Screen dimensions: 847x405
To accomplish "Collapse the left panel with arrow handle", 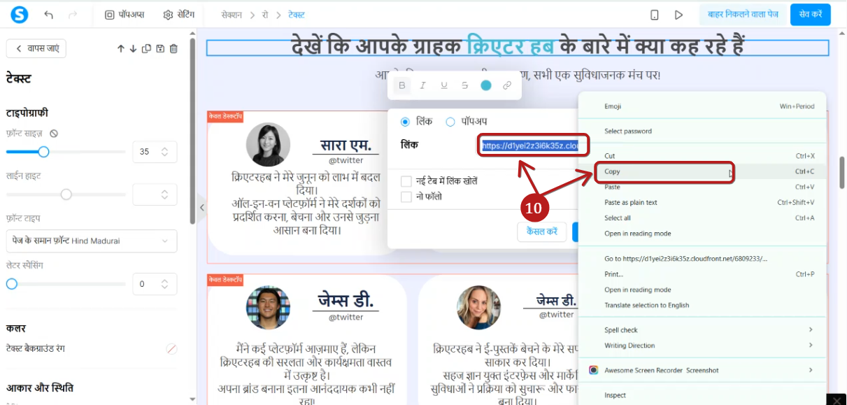I will 201,207.
